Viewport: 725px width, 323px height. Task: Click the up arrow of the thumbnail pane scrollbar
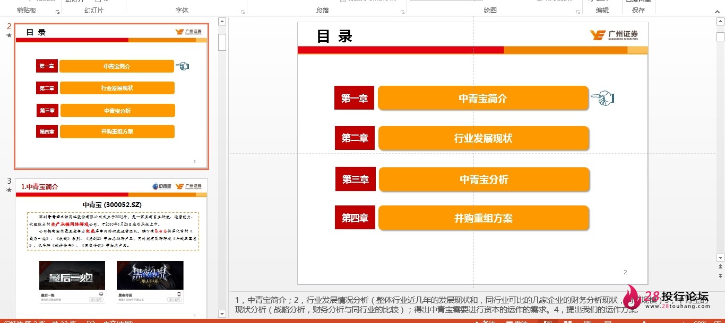[x=222, y=22]
